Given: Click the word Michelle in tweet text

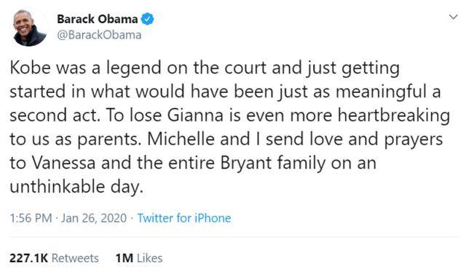Looking at the screenshot, I should tap(181, 139).
